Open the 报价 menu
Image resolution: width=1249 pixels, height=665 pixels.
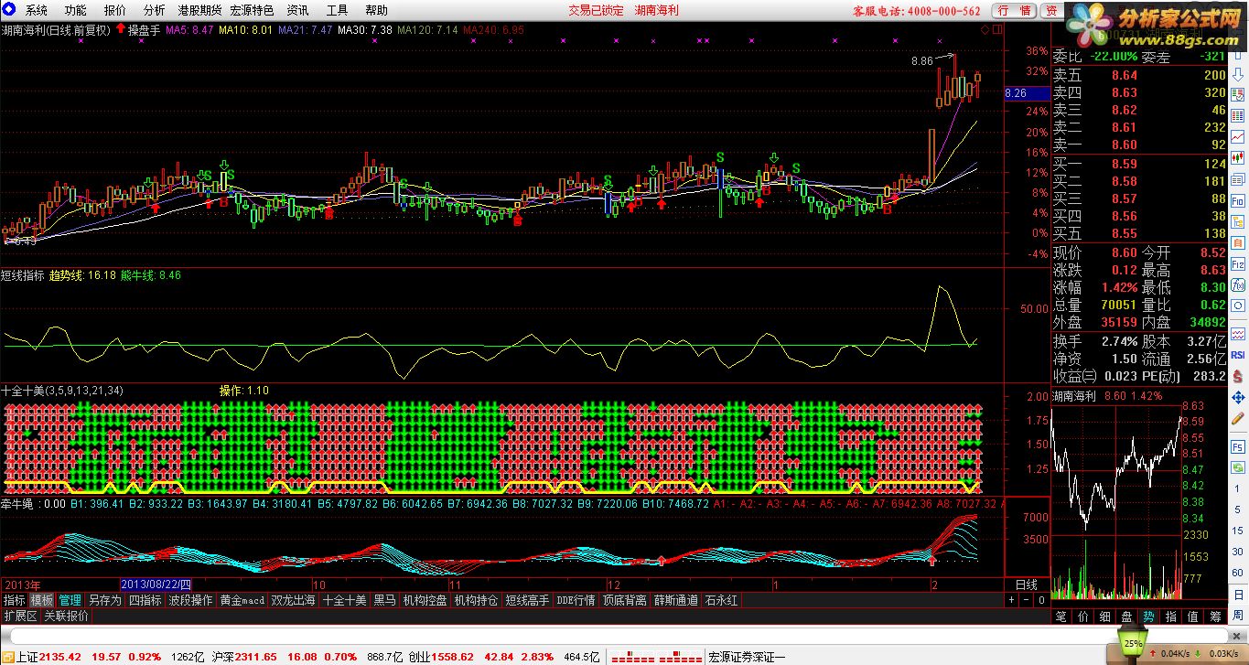point(115,10)
